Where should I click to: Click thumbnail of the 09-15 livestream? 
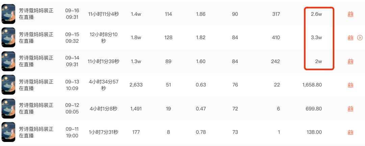(8, 38)
